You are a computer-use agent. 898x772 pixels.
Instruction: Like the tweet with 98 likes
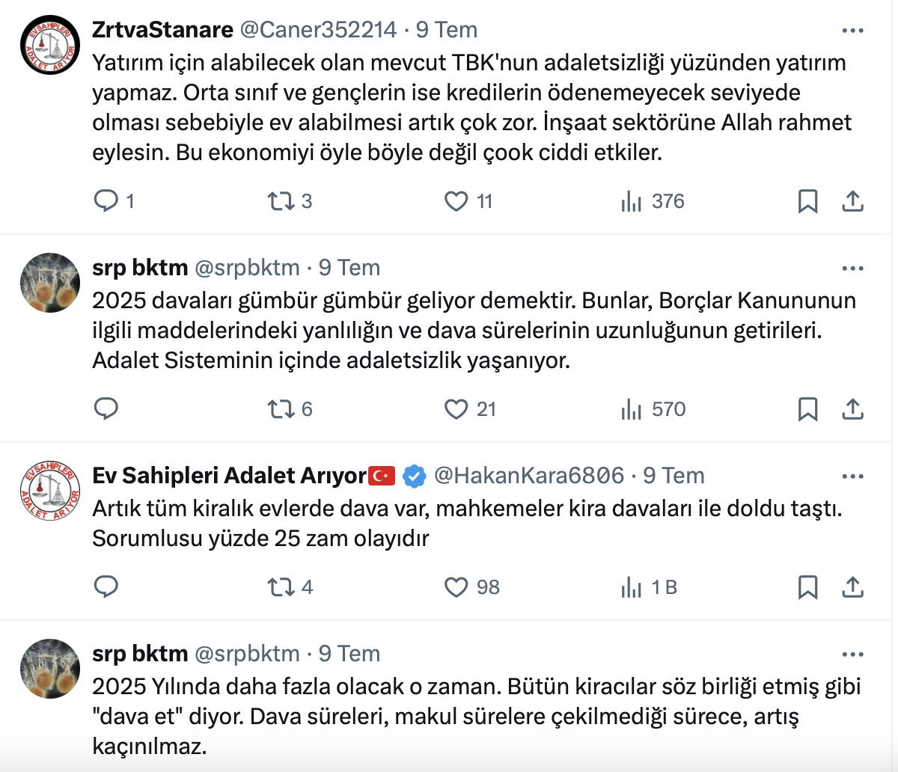[x=456, y=586]
